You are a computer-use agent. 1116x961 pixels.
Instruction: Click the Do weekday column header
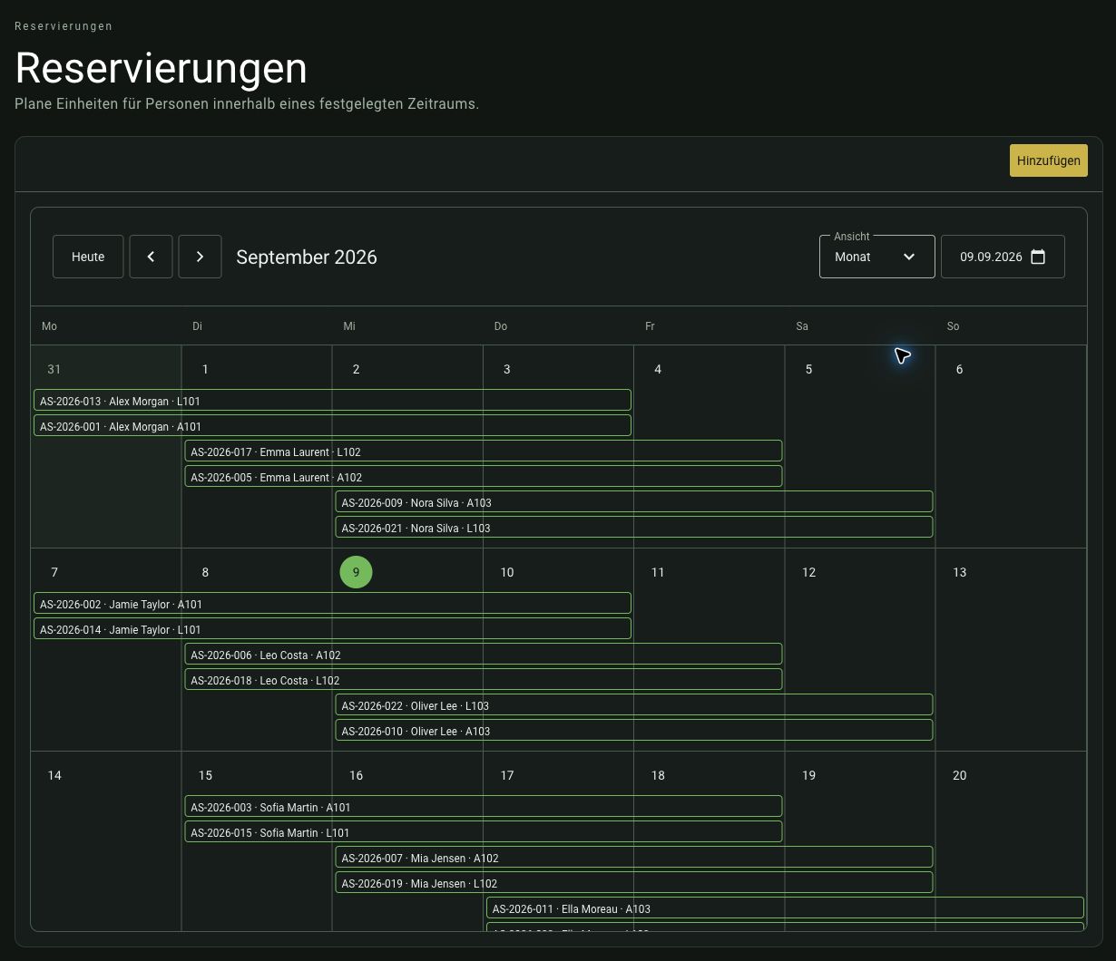(558, 325)
